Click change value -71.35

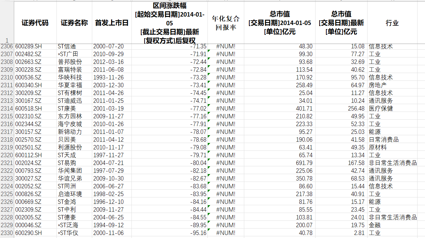click(x=198, y=46)
